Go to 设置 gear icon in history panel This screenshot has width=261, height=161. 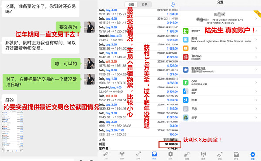[171, 154]
